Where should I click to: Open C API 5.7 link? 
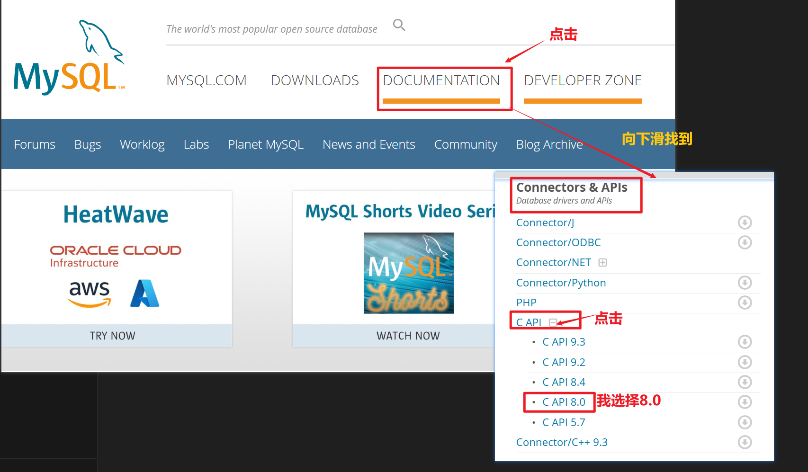[x=564, y=422]
